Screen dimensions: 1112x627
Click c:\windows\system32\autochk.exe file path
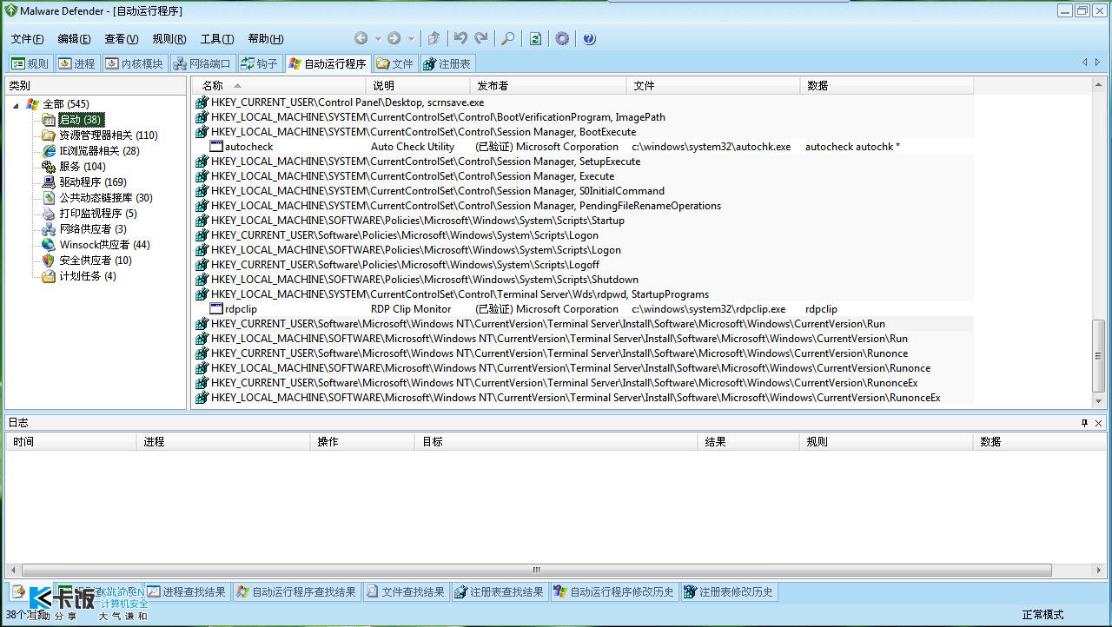(x=711, y=147)
